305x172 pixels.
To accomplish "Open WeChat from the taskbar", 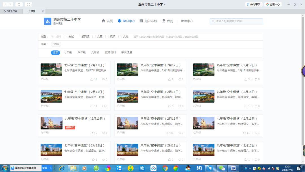I will [x=222, y=168].
